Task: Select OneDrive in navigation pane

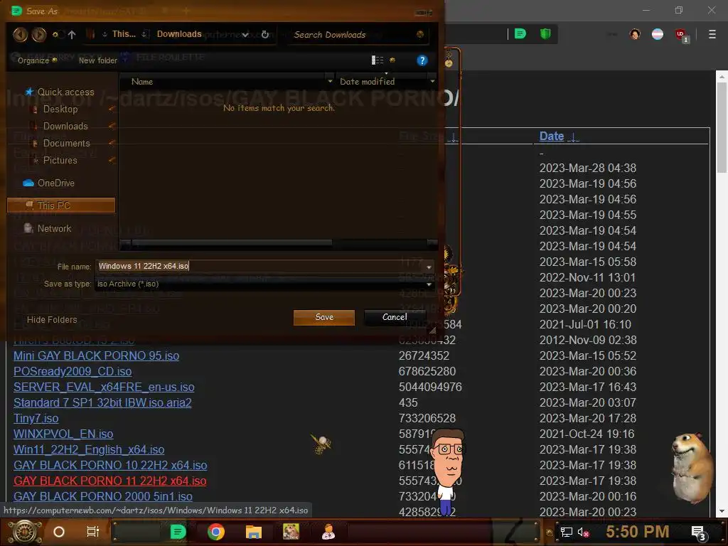Action: (x=49, y=183)
